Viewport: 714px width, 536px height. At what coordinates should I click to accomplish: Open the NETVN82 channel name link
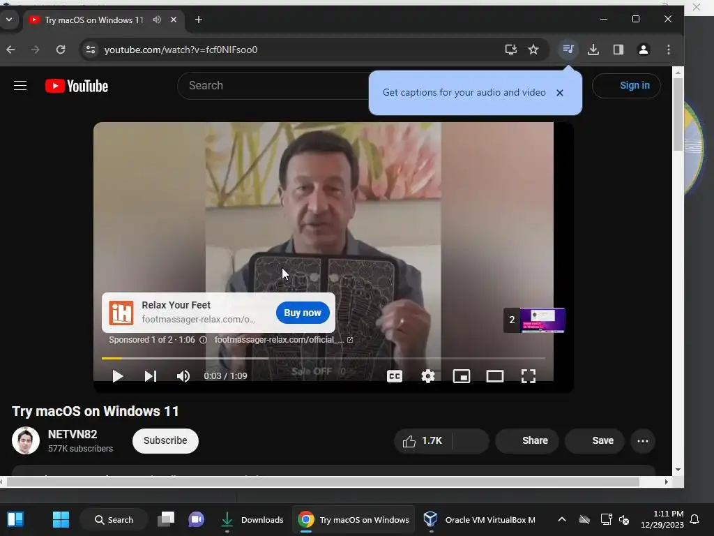click(x=73, y=434)
